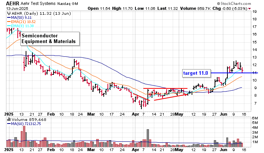Click the 1M volume axis label

tap(255, 142)
